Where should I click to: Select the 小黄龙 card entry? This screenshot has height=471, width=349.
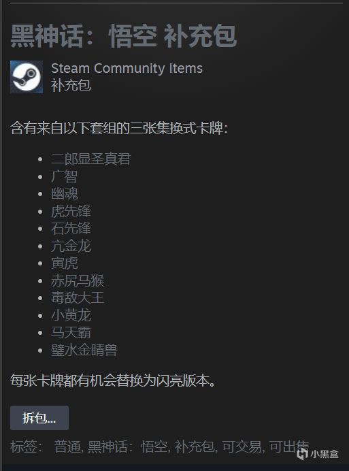point(71,315)
